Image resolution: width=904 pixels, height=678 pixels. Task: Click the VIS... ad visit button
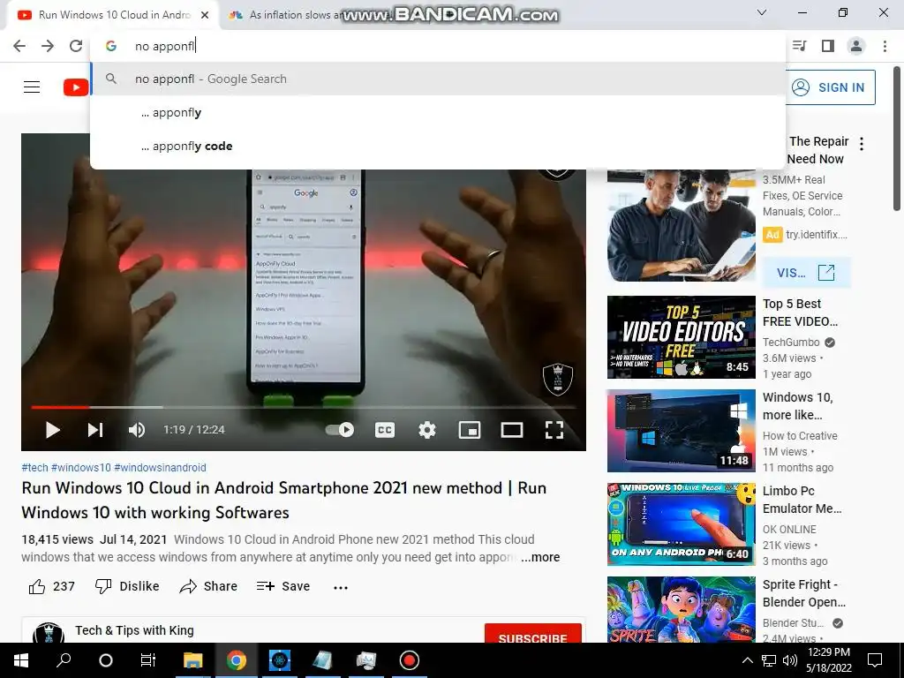806,272
